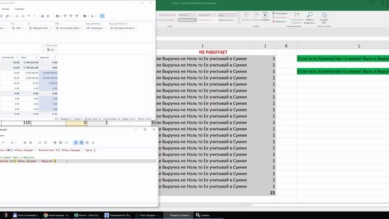
Task: Apply the 'Плохой' cell style in Excel gallery
Action: (187, 15)
